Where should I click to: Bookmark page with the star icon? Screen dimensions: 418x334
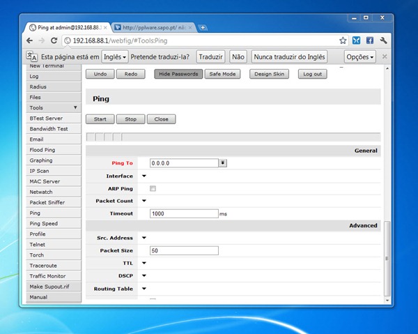coord(343,40)
